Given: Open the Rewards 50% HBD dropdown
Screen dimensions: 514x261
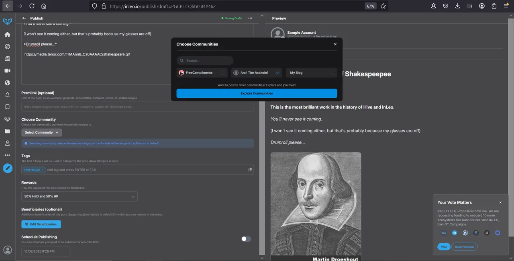Looking at the screenshot, I should click(80, 196).
